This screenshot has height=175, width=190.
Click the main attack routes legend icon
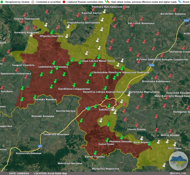tap(107, 2)
